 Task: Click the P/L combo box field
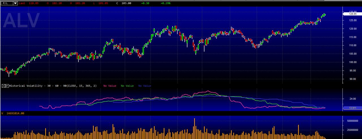(9, 3)
